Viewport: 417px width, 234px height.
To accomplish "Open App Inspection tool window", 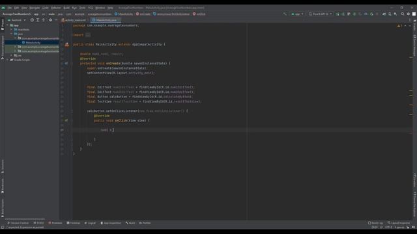I will (x=111, y=223).
